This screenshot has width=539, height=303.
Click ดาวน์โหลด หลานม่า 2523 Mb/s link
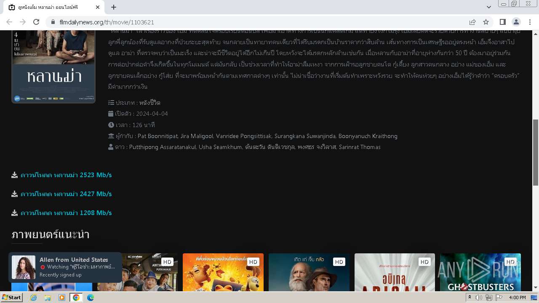click(66, 175)
